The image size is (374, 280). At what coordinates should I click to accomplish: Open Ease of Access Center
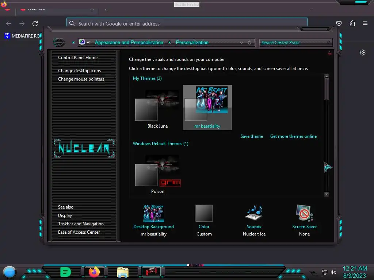(79, 232)
